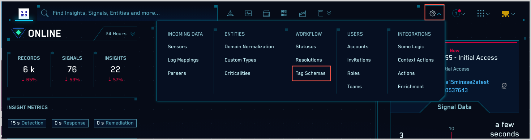Open Invitations under Users
This screenshot has height=140, width=531.
pos(359,60)
